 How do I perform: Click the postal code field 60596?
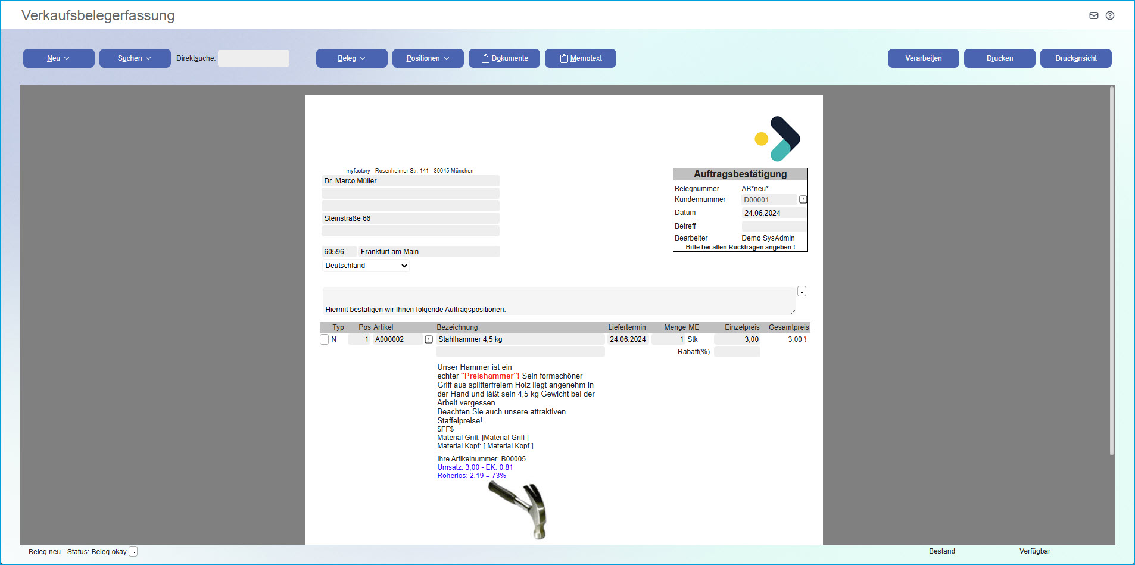(339, 252)
